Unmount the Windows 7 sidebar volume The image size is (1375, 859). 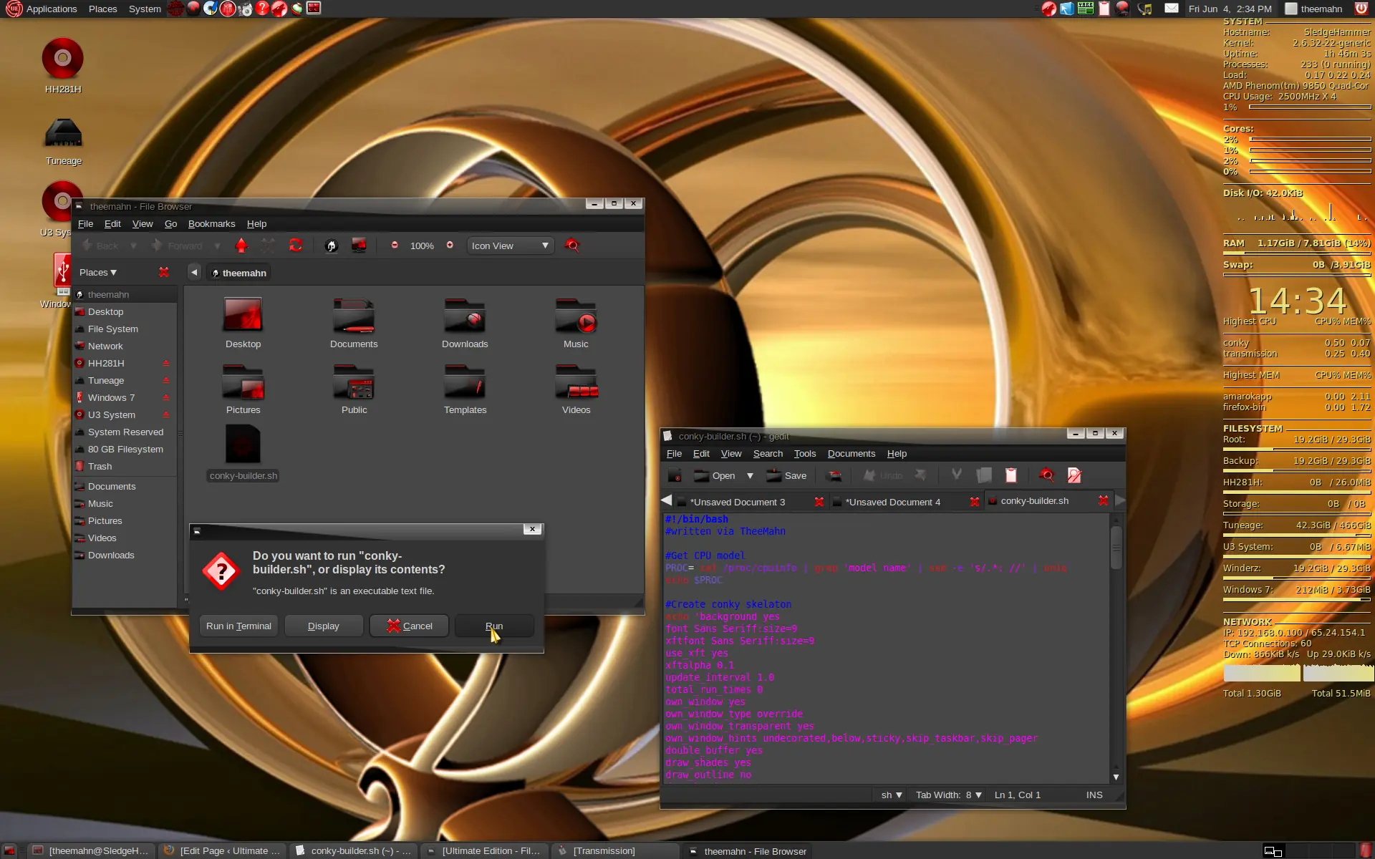pos(166,398)
